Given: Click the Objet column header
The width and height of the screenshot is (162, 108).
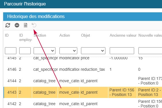Looking at the screenshot, I should [85, 35].
